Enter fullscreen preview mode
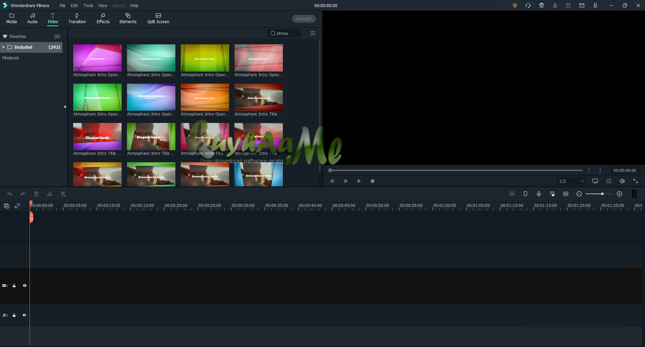645x347 pixels. (636, 181)
